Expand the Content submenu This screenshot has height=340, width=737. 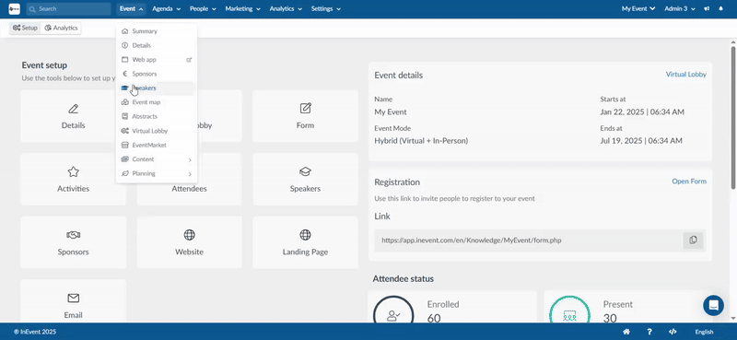coord(157,159)
